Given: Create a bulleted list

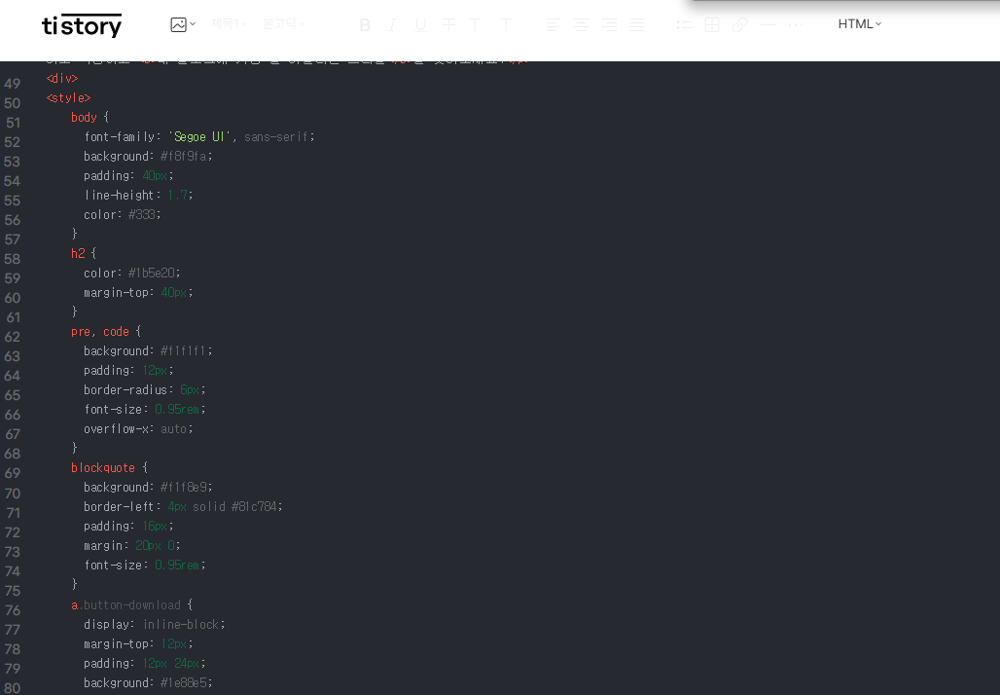Looking at the screenshot, I should tap(684, 23).
